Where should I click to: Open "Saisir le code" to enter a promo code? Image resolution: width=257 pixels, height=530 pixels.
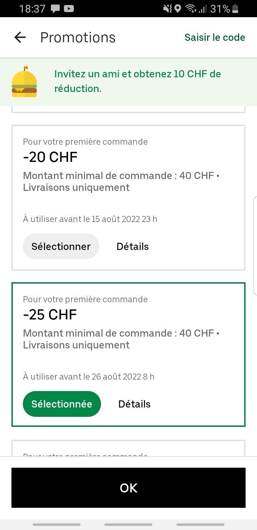coord(215,37)
